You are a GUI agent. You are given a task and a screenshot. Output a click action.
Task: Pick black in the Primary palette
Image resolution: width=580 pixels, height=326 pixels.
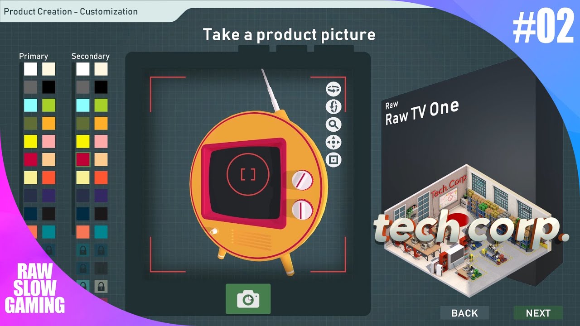[48, 87]
